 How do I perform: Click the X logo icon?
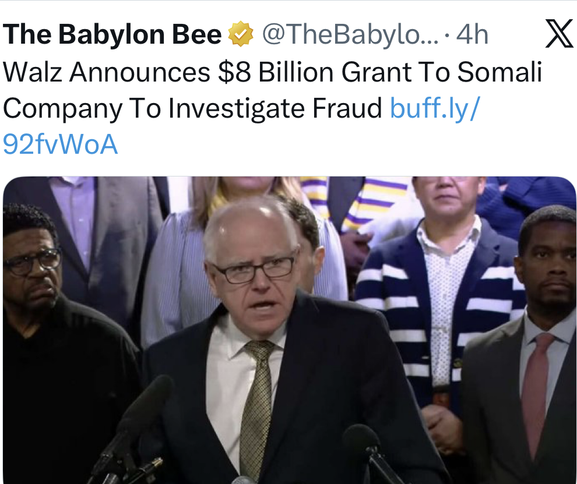tap(558, 36)
